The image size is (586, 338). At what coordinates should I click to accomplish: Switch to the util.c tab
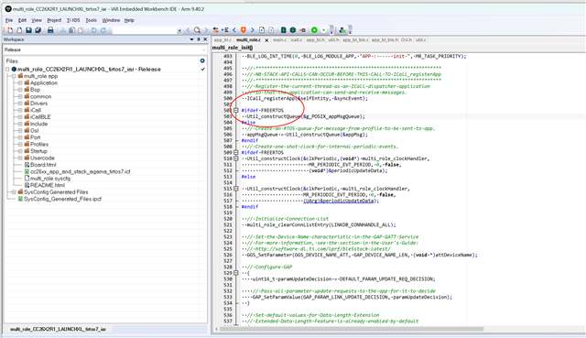(420, 39)
